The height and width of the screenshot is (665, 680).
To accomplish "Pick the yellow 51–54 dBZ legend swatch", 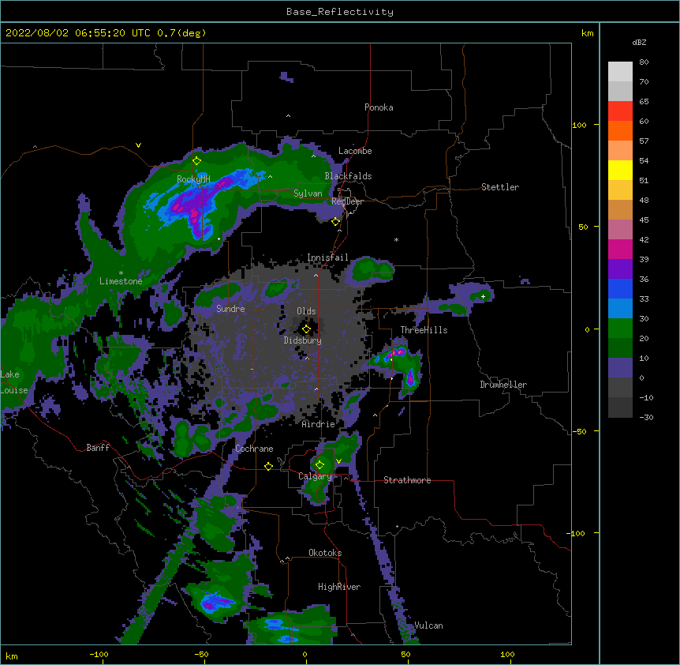I will coord(620,170).
